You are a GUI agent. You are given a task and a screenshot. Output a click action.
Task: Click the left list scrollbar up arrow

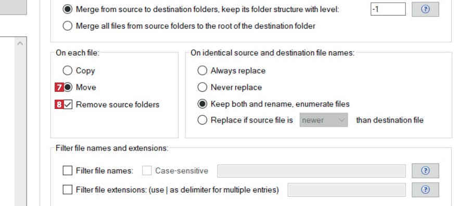(x=20, y=44)
